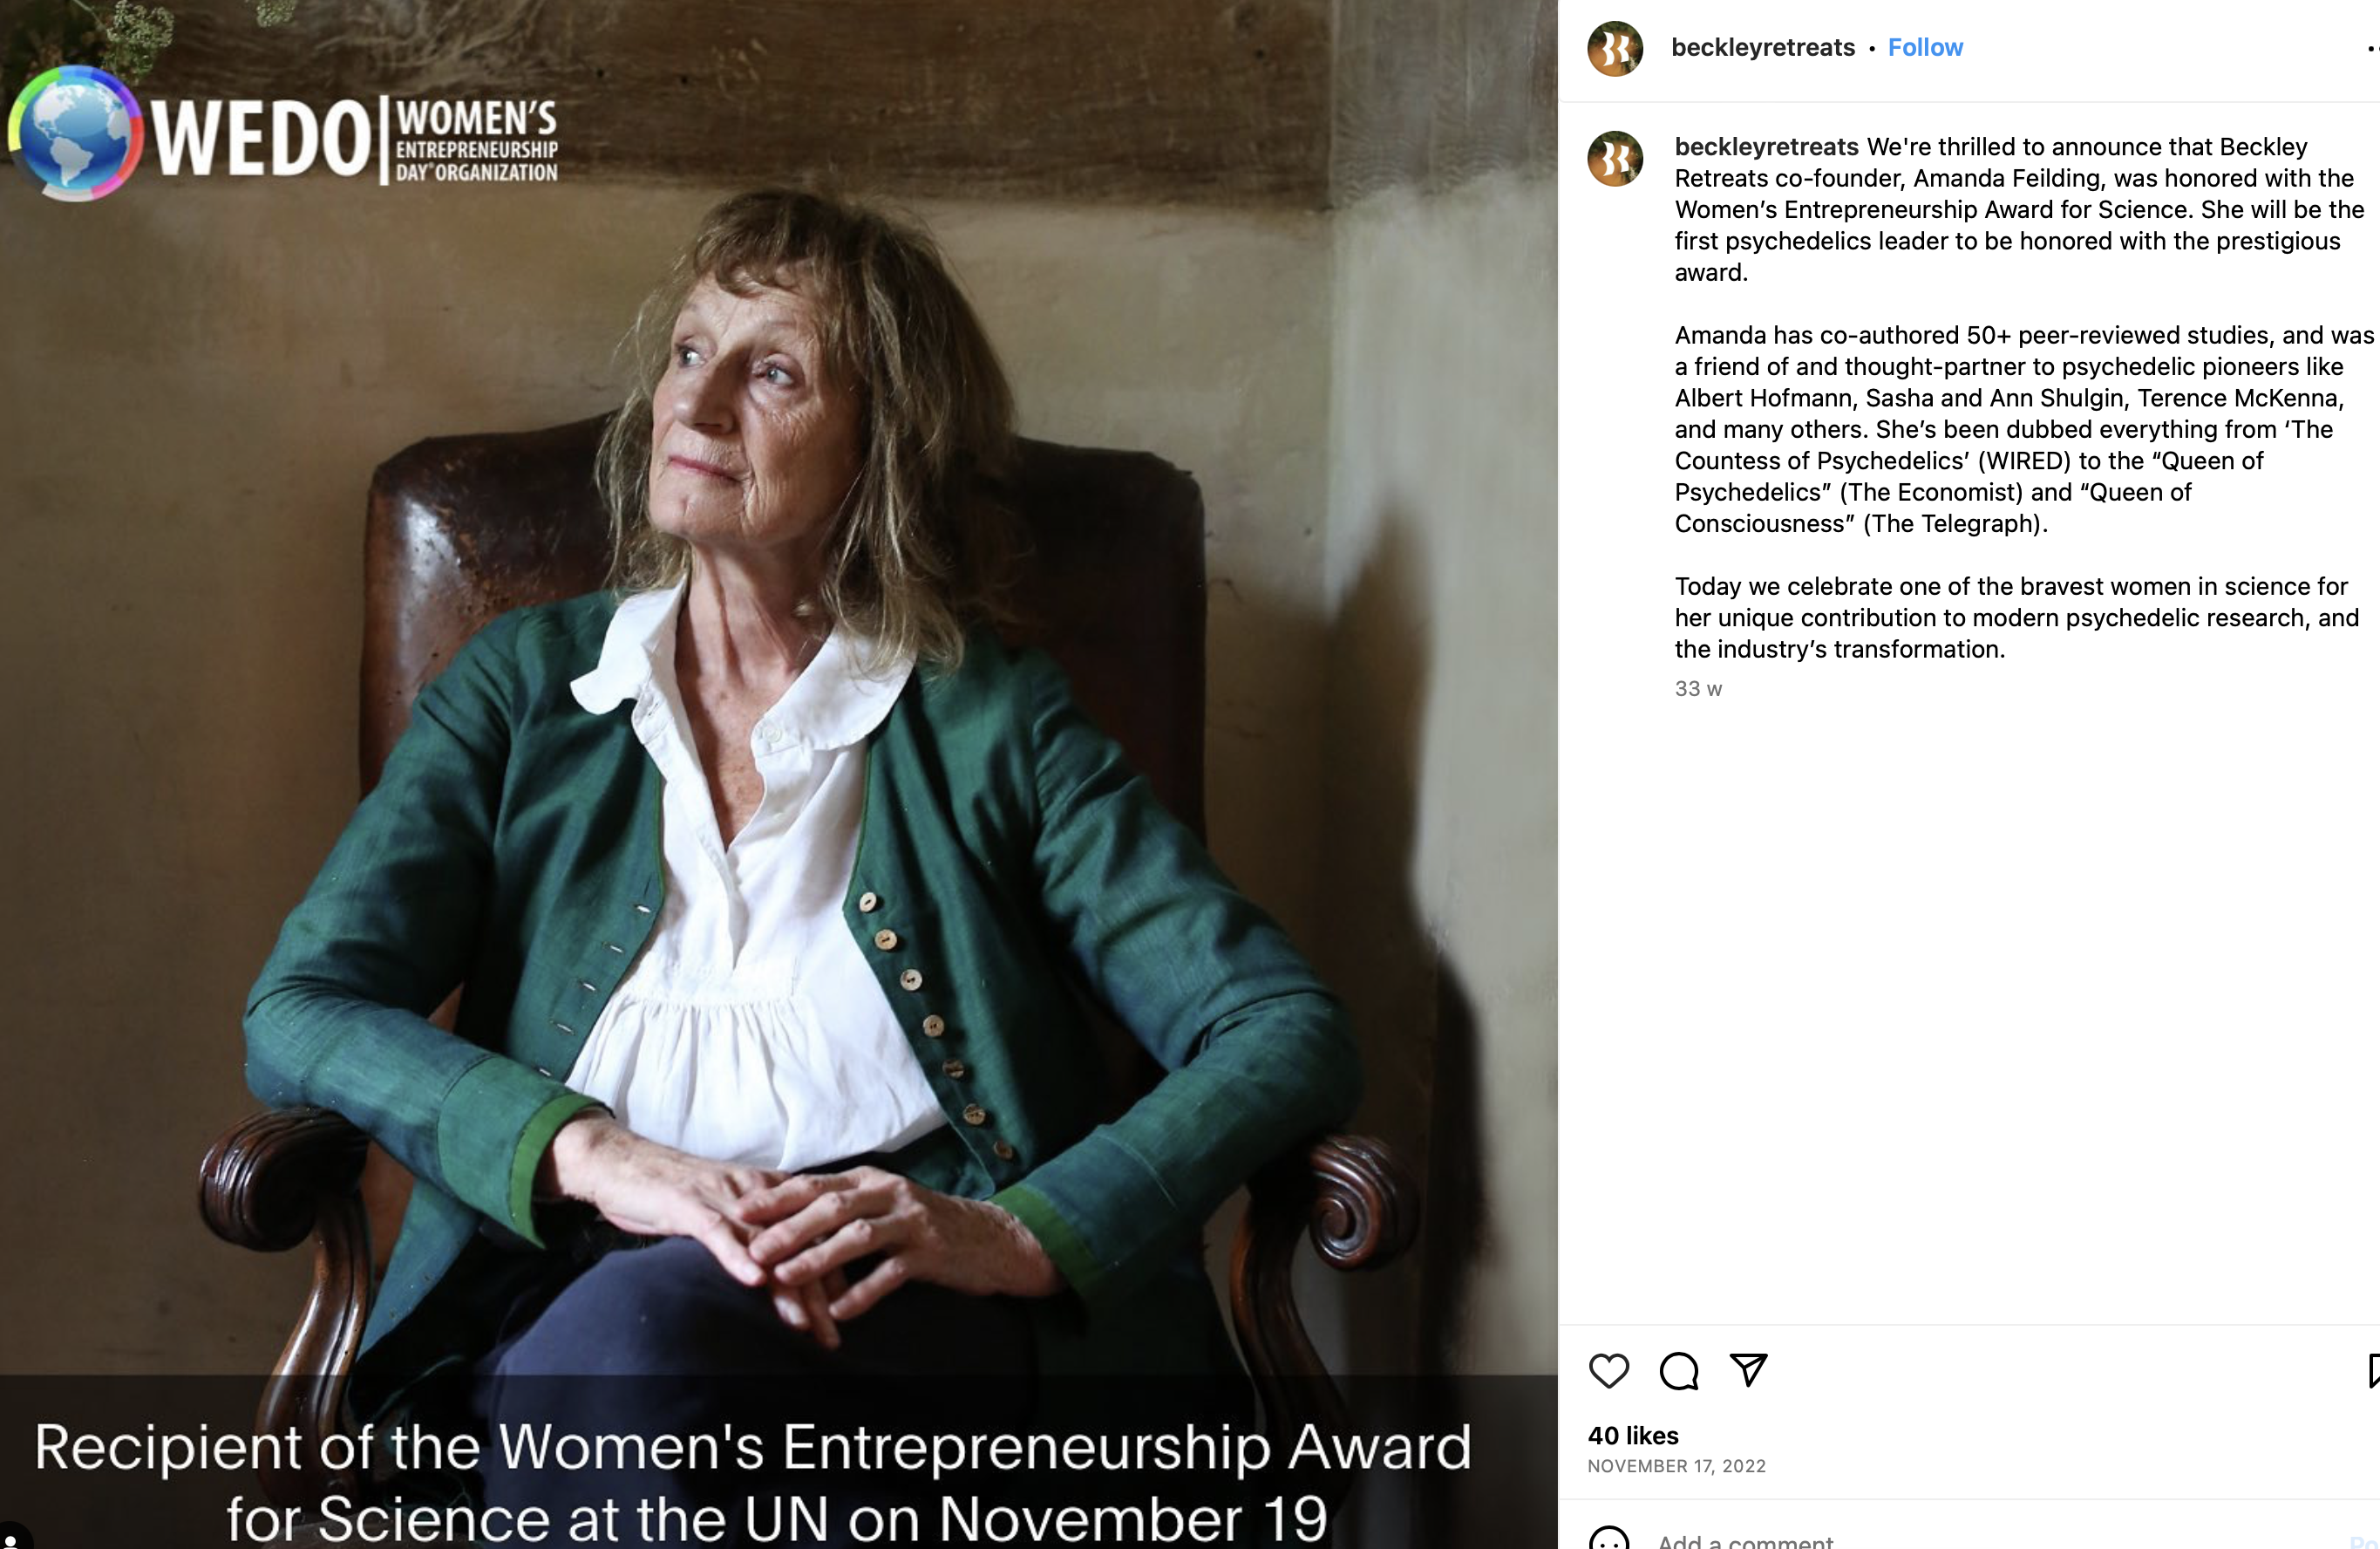
Task: Open more options ellipsis in post header
Action: point(2372,48)
